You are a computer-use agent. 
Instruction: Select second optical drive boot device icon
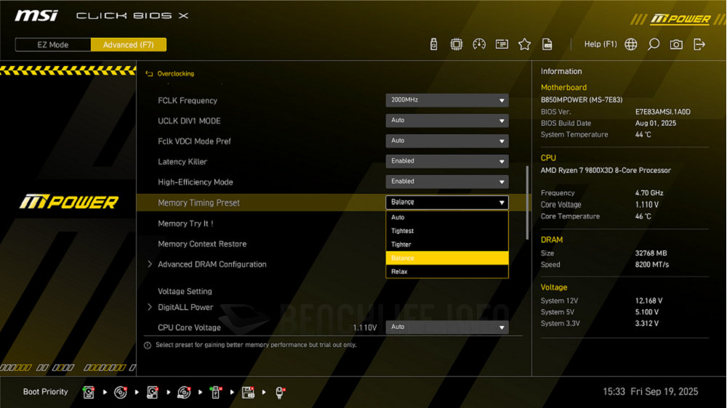184,392
